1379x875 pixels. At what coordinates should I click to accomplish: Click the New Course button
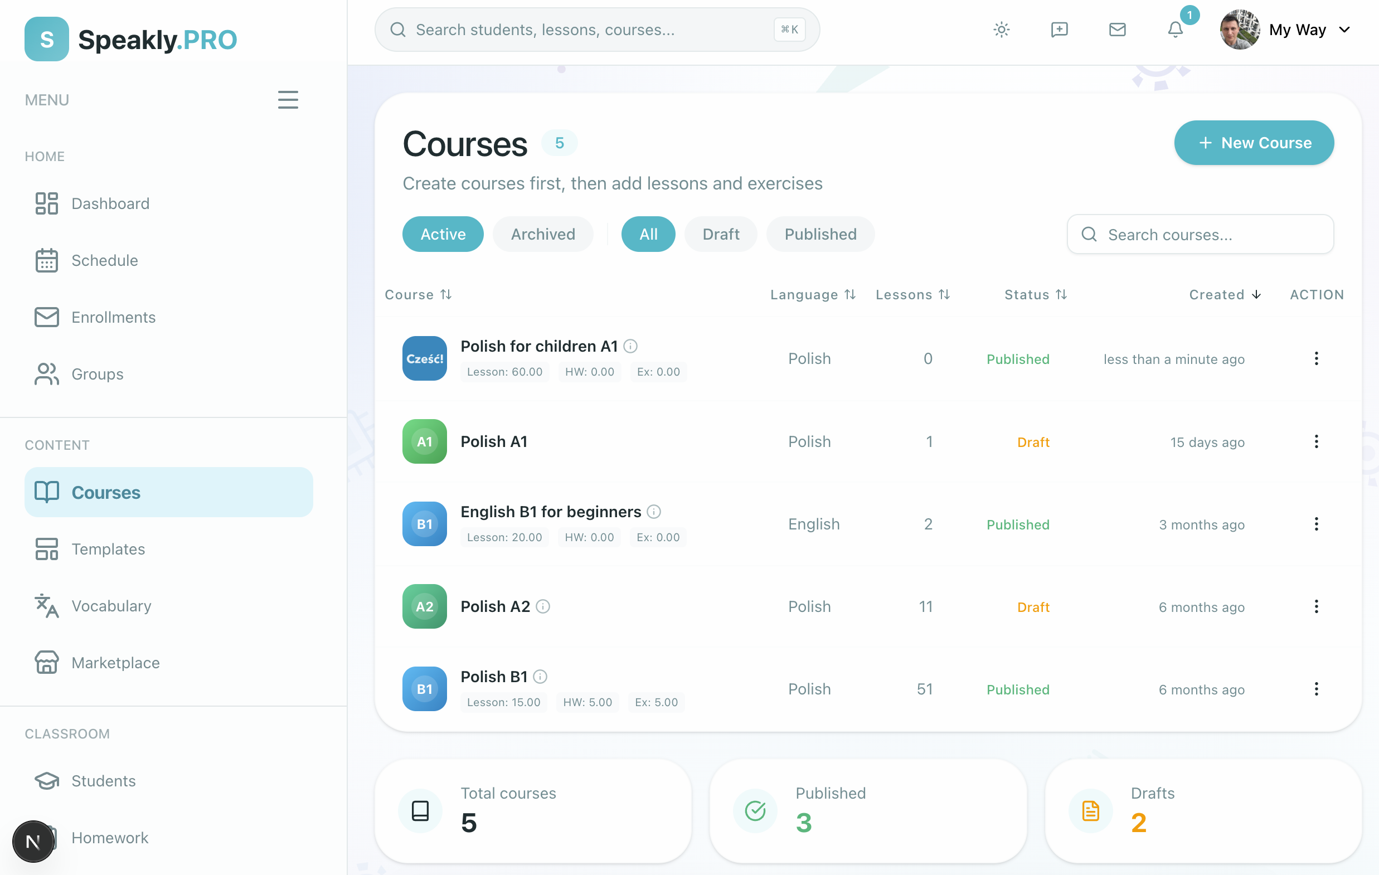coord(1254,143)
